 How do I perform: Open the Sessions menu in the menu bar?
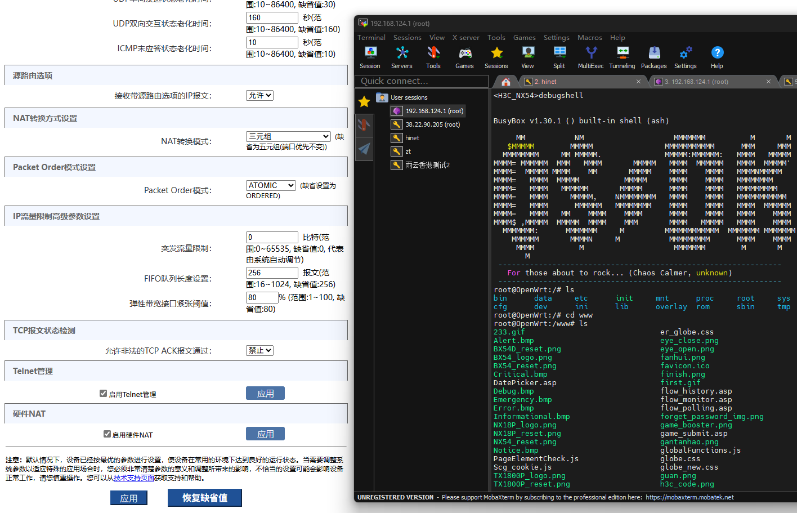(x=408, y=38)
